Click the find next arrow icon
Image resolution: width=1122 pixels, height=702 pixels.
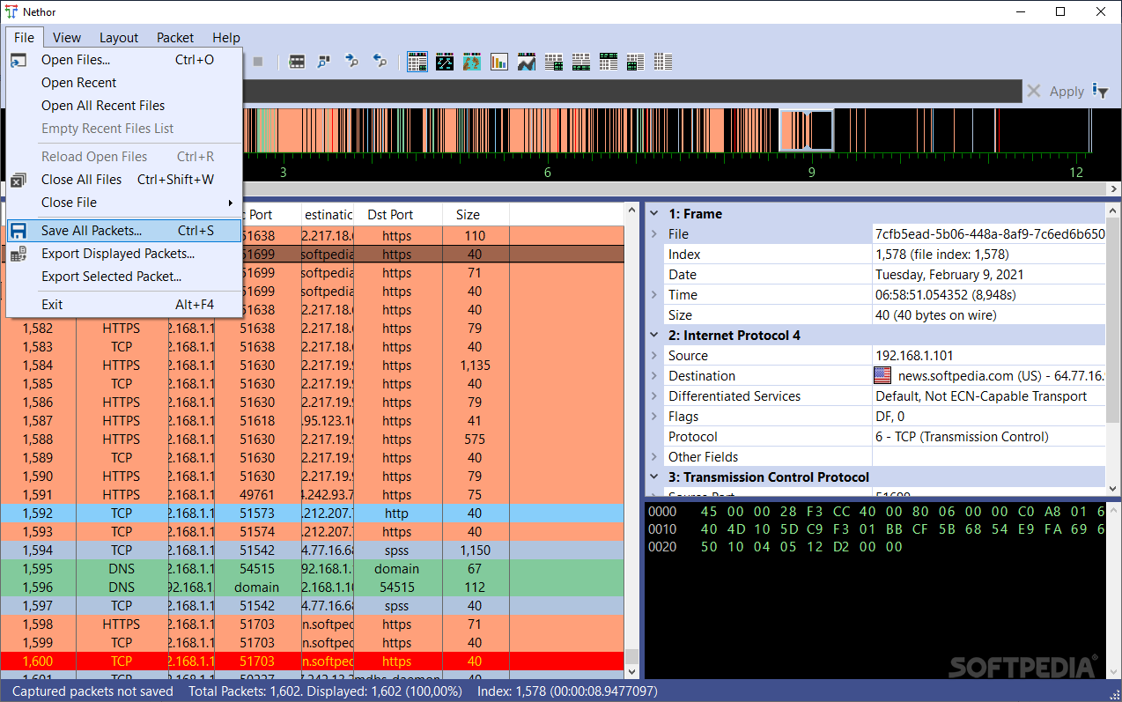[x=351, y=62]
